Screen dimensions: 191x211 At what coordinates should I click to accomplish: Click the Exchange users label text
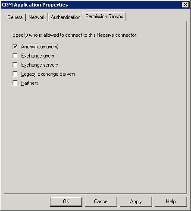point(38,56)
